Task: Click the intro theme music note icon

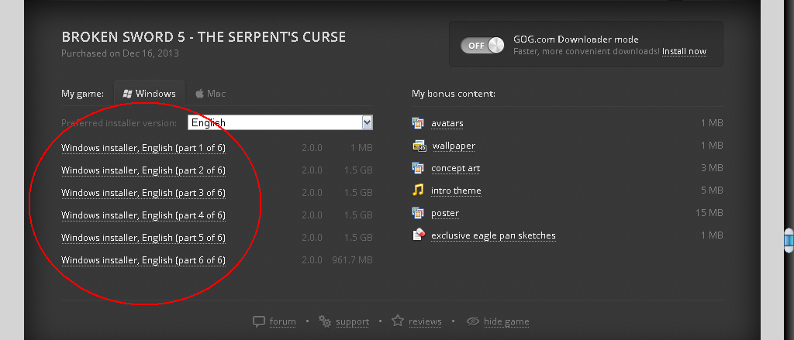Action: (418, 191)
